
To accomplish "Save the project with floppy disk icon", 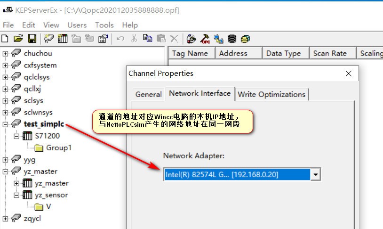I will [32, 39].
